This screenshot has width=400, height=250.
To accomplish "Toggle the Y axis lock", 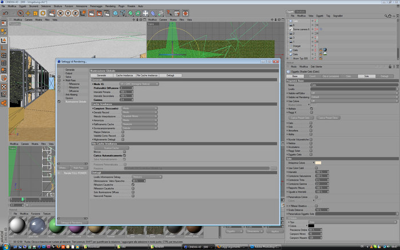I will tap(68, 13).
